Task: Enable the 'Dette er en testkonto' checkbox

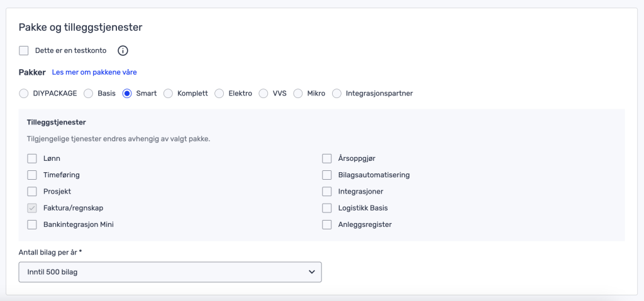Action: click(24, 50)
